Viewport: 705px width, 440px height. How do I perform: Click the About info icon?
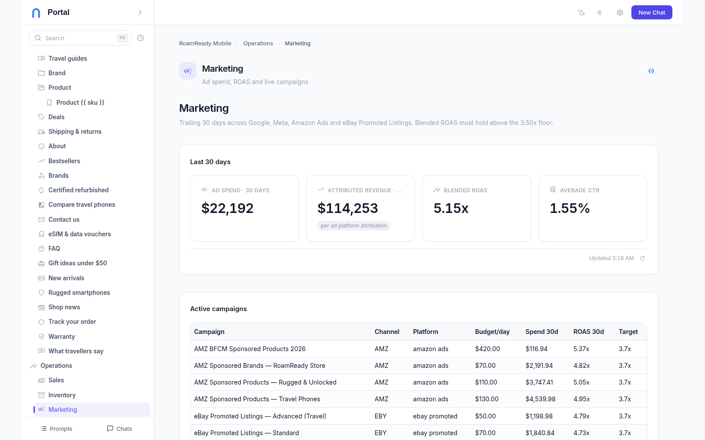[x=41, y=146]
